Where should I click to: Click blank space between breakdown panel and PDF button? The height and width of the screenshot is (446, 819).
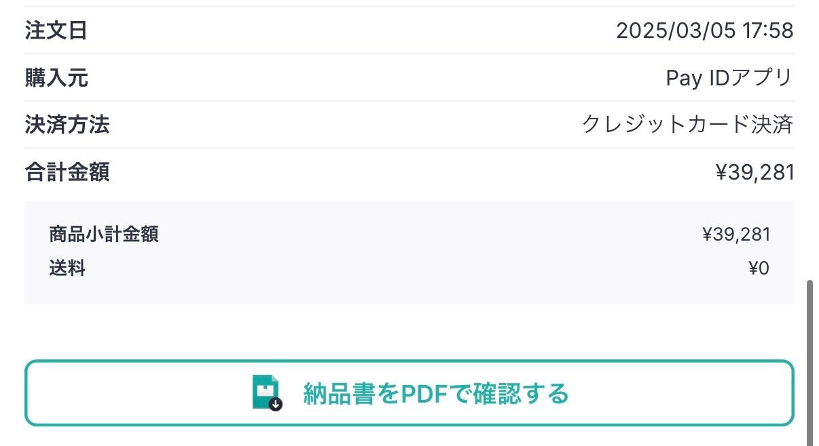coord(407,332)
